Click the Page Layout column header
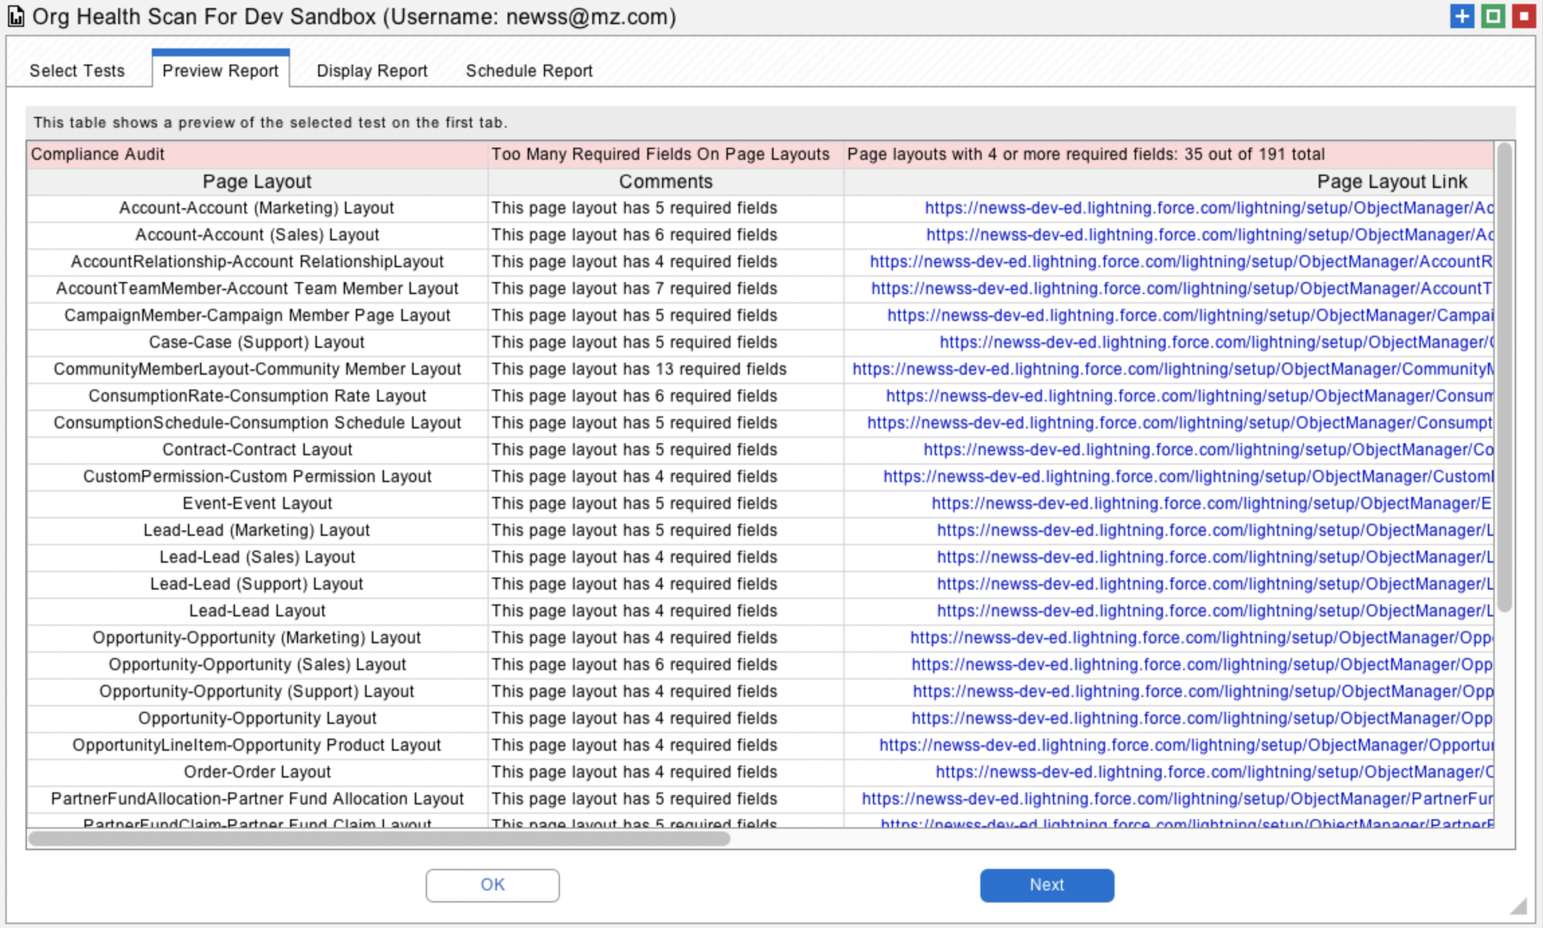1543x928 pixels. (257, 182)
